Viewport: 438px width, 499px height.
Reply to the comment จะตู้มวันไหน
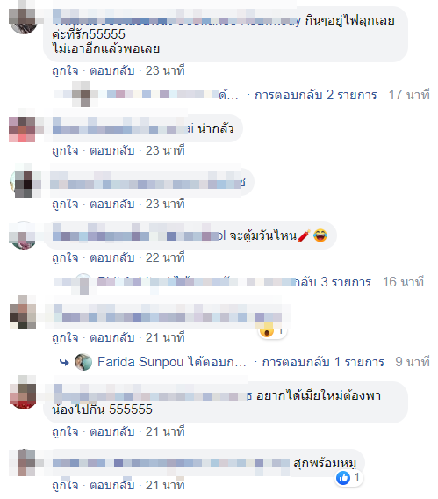click(111, 257)
